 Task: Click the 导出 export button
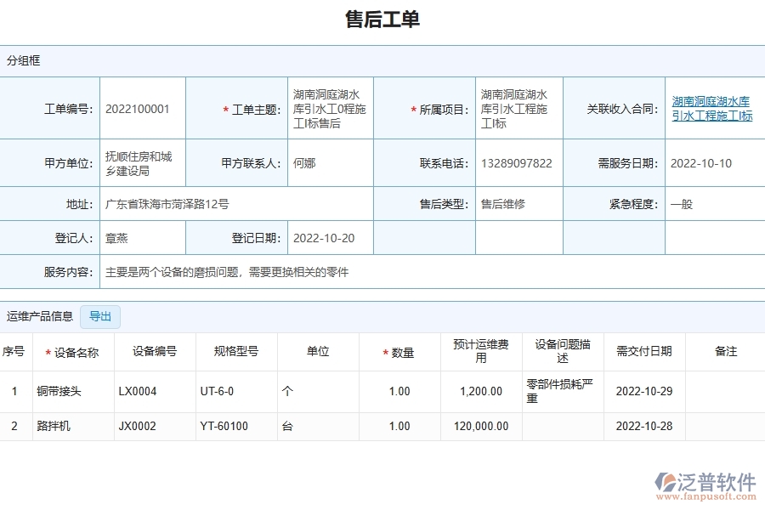pos(100,316)
